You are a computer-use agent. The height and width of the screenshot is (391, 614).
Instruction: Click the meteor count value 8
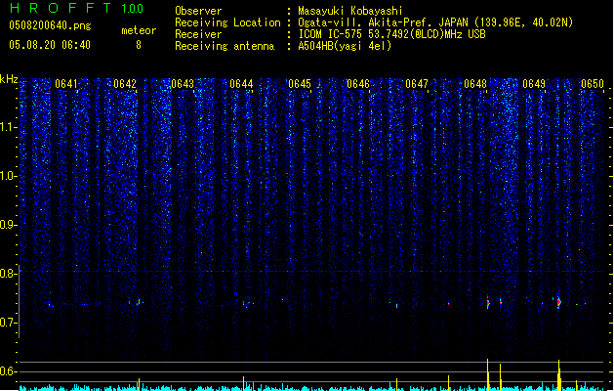(x=139, y=45)
